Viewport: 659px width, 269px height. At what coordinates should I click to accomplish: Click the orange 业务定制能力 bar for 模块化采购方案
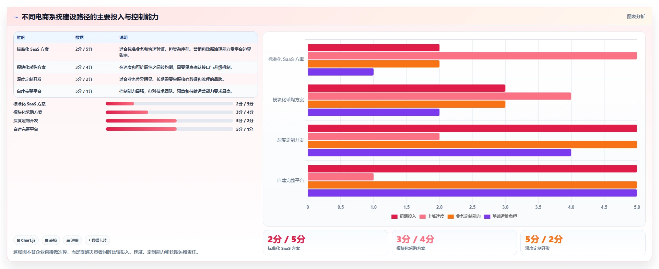tap(407, 104)
